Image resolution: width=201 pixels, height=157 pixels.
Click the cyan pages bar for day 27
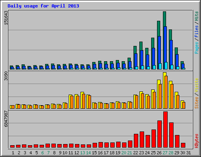166,66
